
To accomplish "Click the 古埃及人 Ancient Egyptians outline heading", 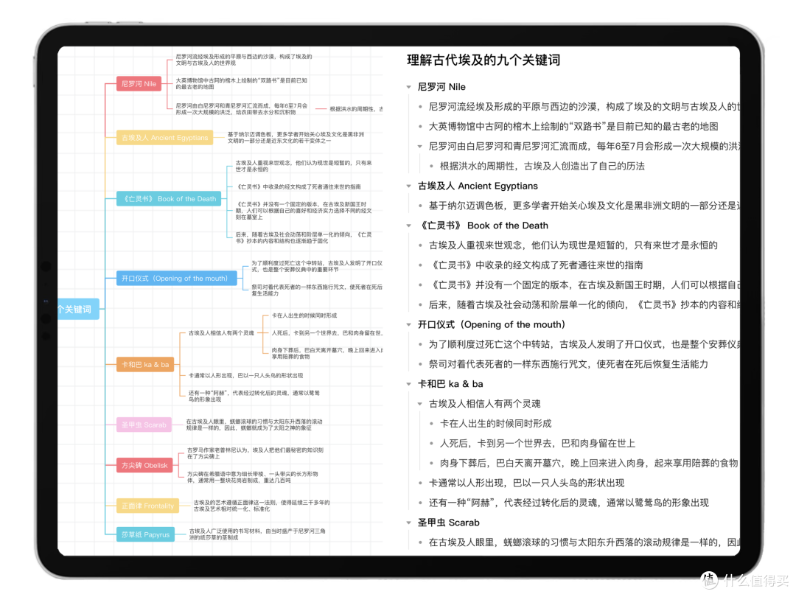I will tap(478, 186).
